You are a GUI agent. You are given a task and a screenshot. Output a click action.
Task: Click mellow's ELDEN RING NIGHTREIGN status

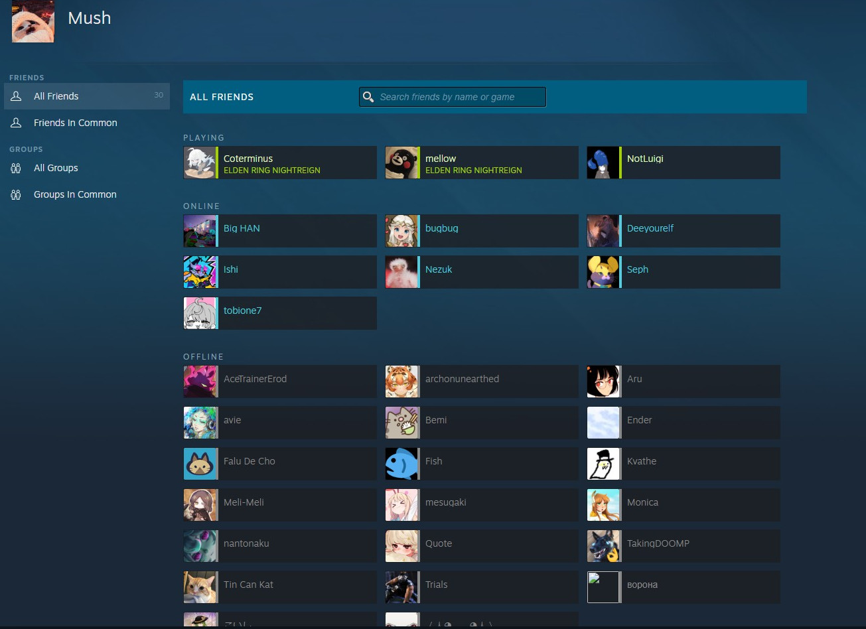point(474,171)
